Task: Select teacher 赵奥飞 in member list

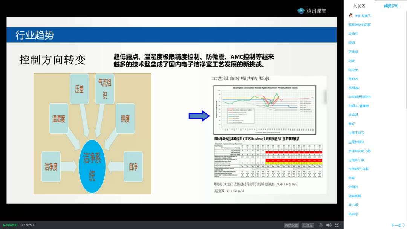Action: click(x=366, y=16)
